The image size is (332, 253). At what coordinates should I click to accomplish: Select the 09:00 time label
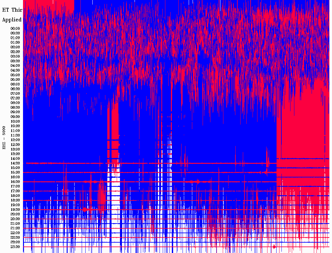click(x=15, y=112)
